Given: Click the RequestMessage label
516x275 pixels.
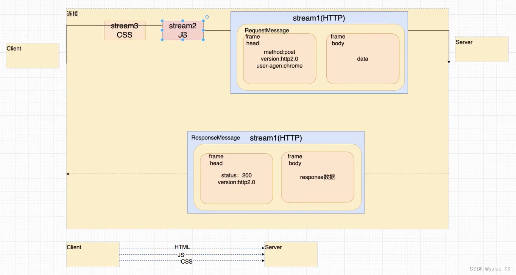Looking at the screenshot, I should tap(267, 31).
